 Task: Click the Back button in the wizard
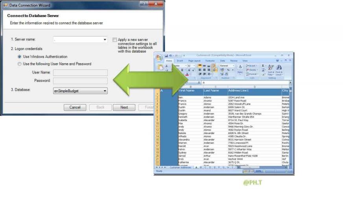pyautogui.click(x=100, y=107)
